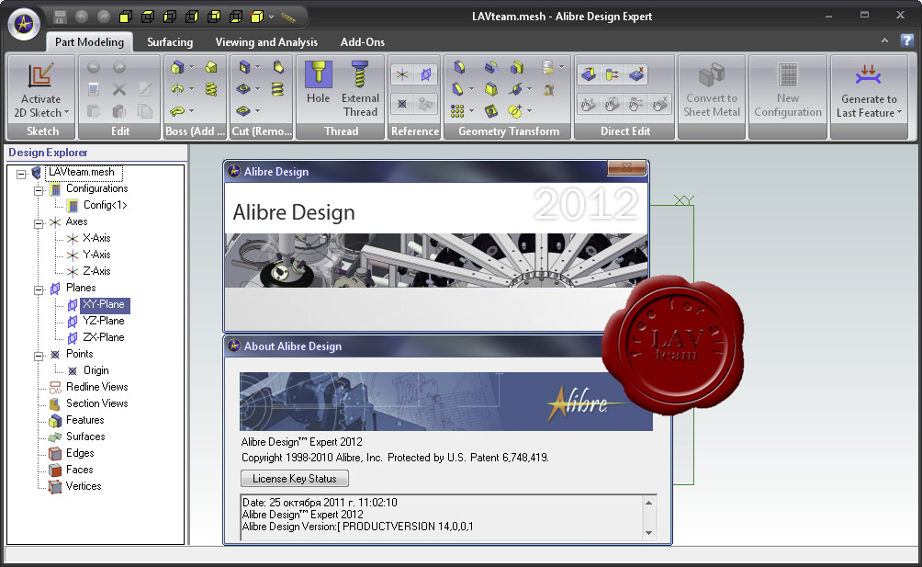Select the Helical Cut tool
The height and width of the screenshot is (567, 922).
coord(278,89)
